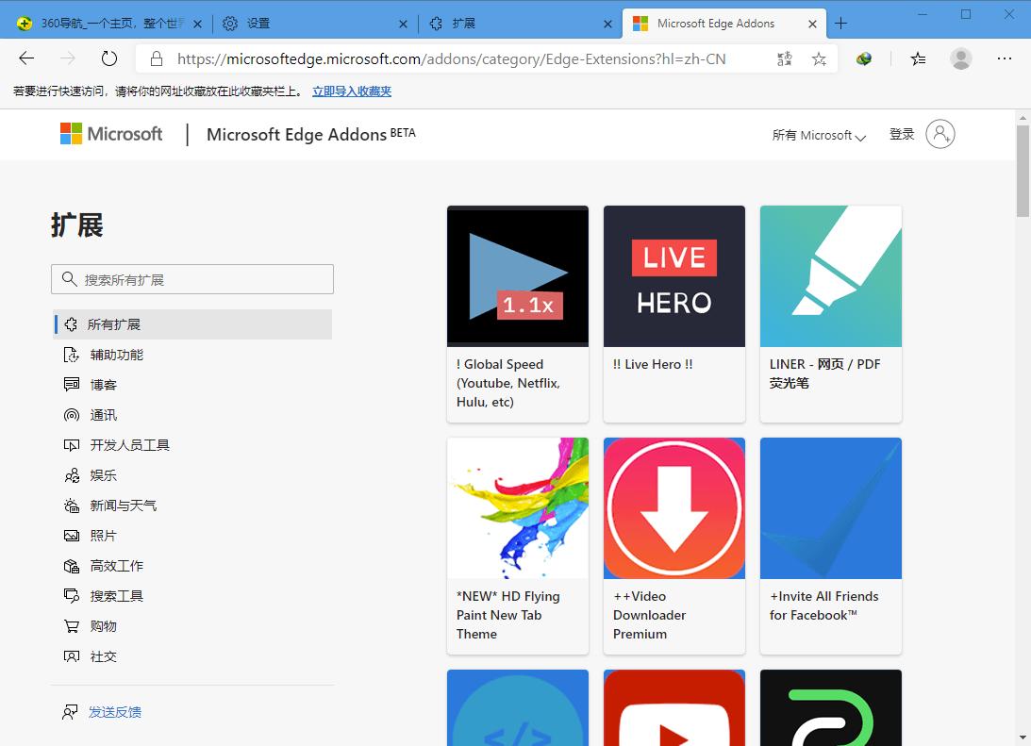Click the 'LINER - 网页 / PDF 荧光笔' title
Image resolution: width=1031 pixels, height=746 pixels.
[824, 373]
